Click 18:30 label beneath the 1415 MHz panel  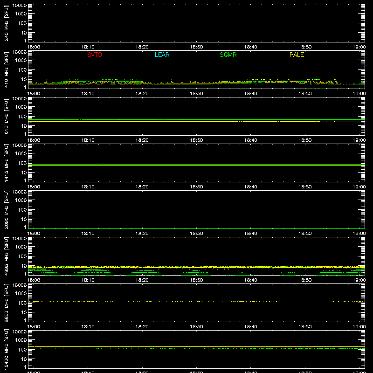(x=196, y=187)
